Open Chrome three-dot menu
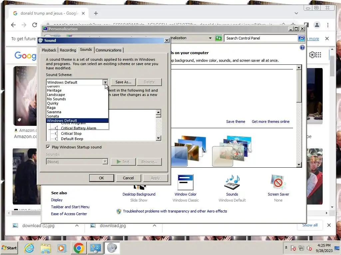The height and width of the screenshot is (255, 341). tap(328, 25)
